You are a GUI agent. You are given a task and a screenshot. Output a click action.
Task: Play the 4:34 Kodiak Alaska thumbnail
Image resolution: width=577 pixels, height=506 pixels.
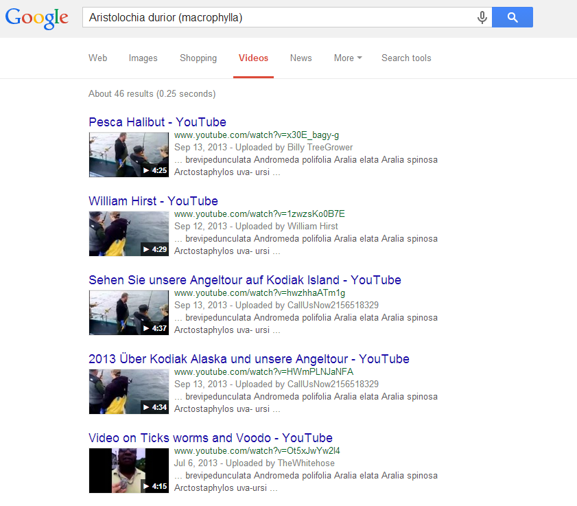[128, 391]
